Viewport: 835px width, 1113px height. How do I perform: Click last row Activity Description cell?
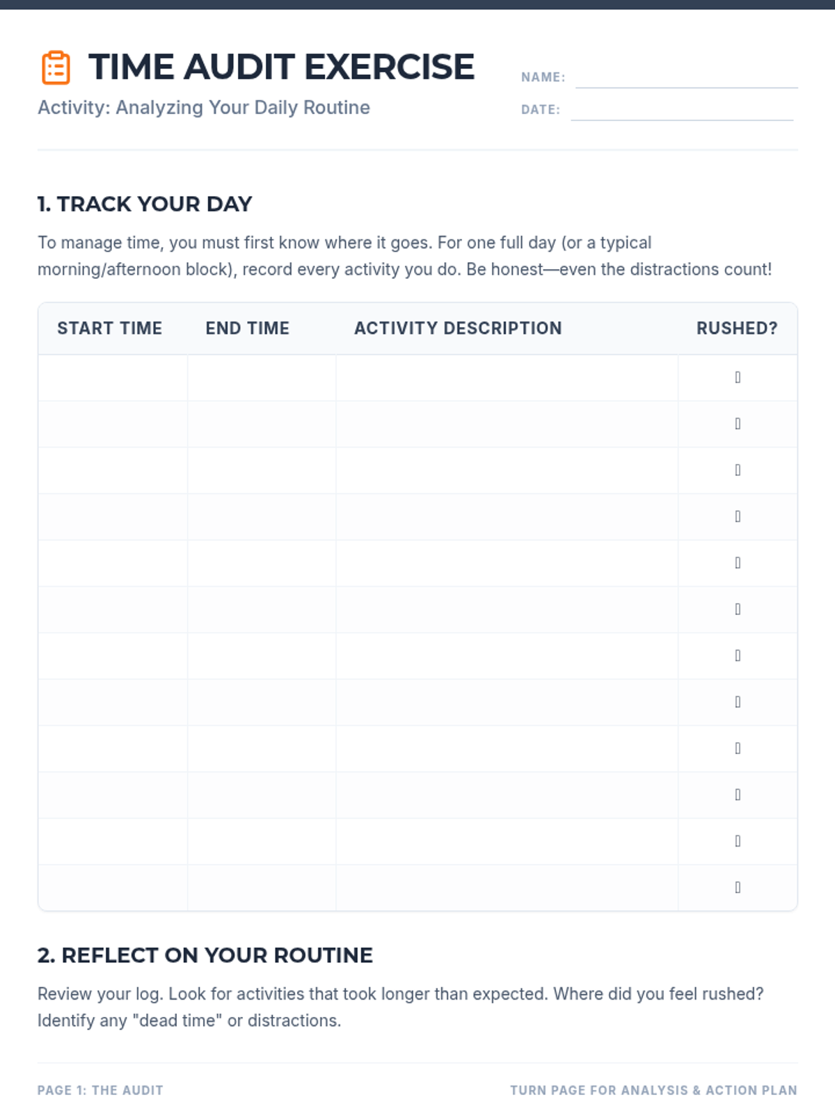pyautogui.click(x=507, y=888)
